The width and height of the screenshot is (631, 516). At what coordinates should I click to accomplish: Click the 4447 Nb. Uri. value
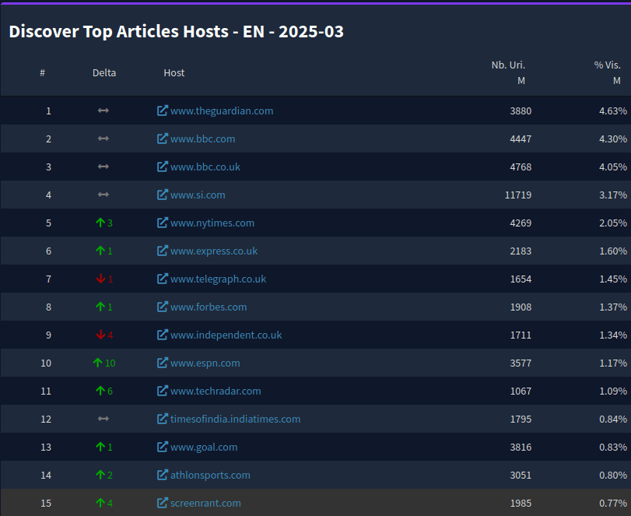[x=521, y=139]
